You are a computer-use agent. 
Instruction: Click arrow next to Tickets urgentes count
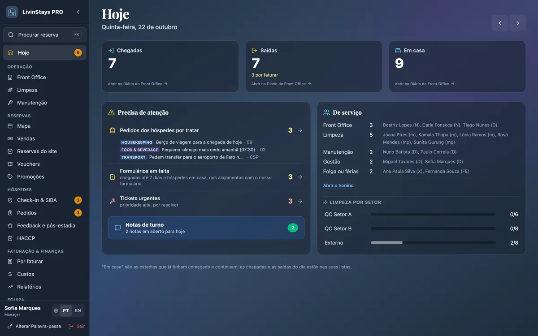click(300, 201)
